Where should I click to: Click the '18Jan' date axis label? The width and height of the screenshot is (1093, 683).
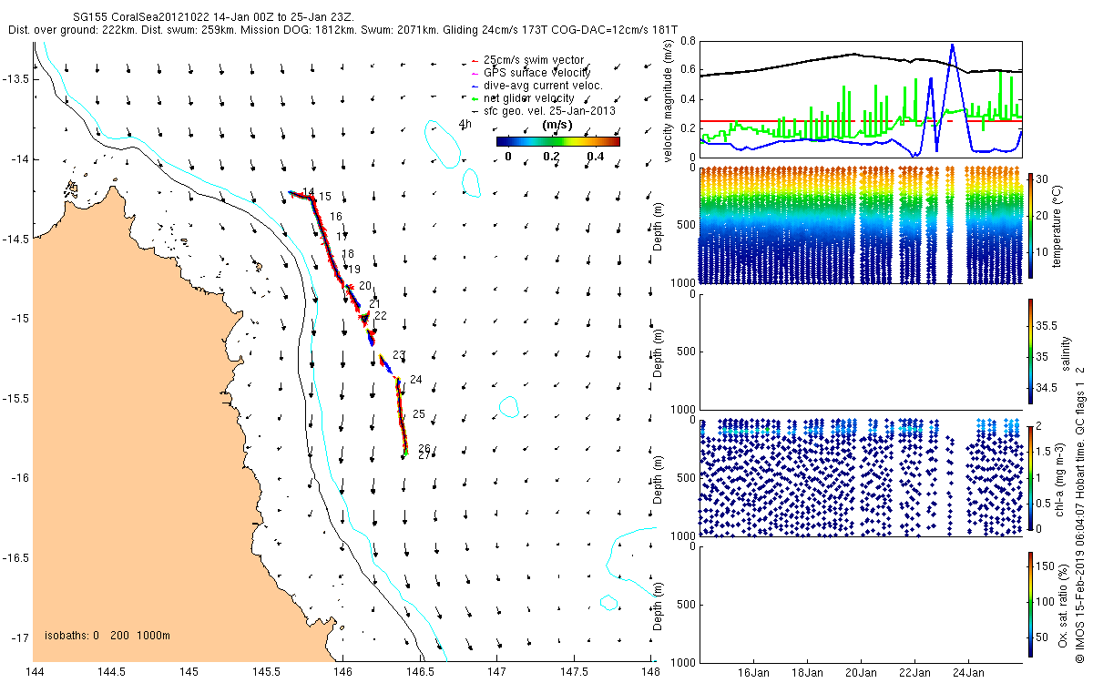(808, 674)
